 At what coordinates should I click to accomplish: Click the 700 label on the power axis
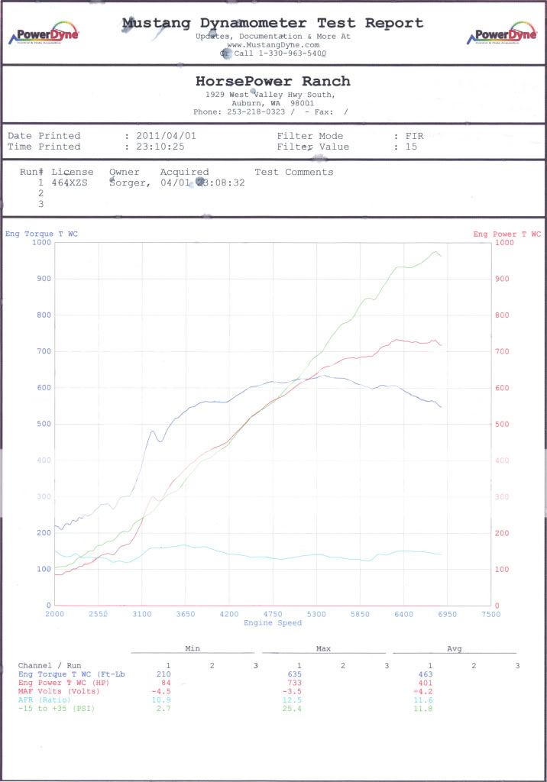coord(502,351)
